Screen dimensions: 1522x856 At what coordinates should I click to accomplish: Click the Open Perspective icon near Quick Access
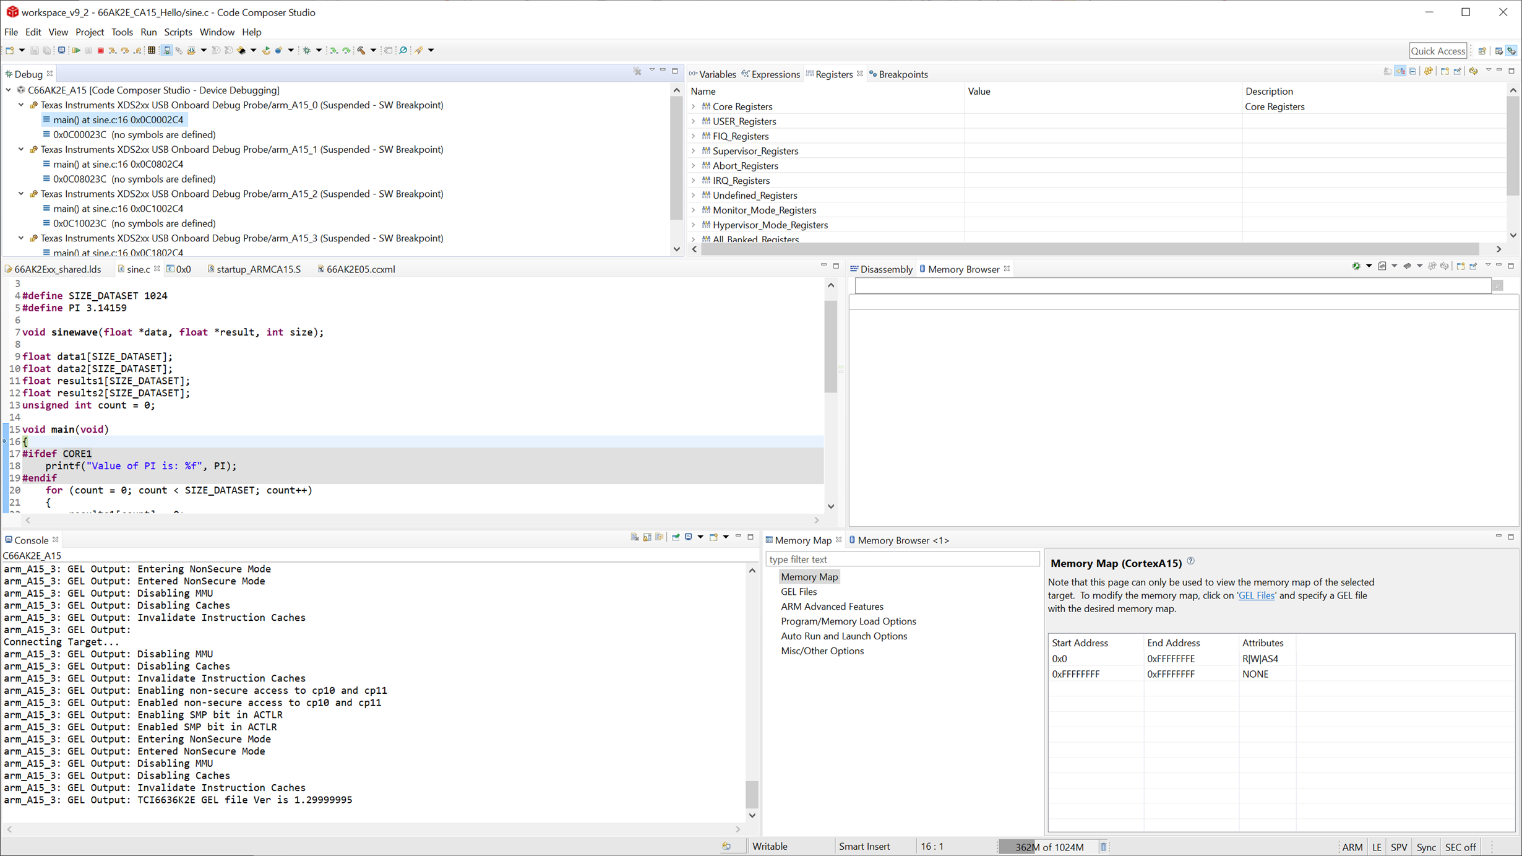pyautogui.click(x=1482, y=51)
